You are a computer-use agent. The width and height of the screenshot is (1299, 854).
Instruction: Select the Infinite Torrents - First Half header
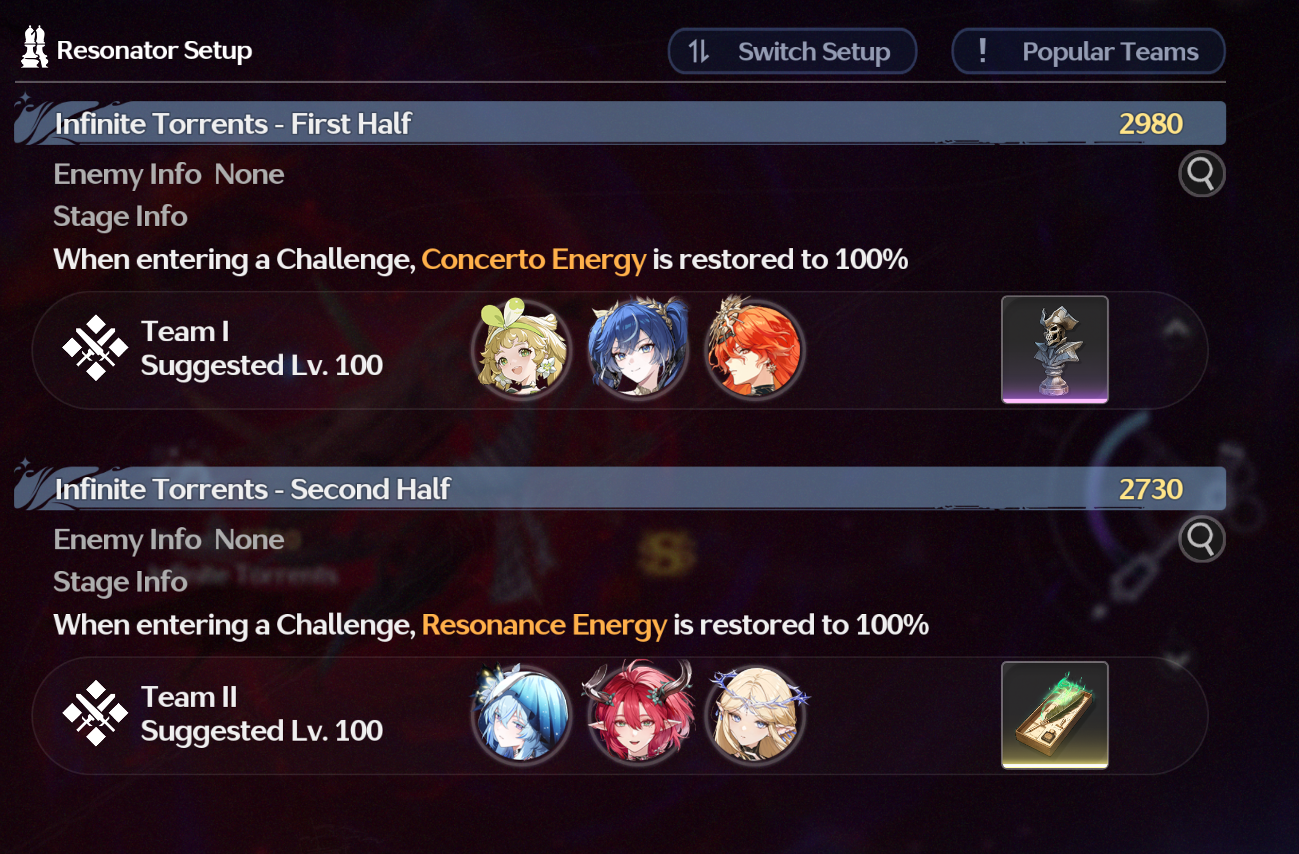pyautogui.click(x=620, y=123)
